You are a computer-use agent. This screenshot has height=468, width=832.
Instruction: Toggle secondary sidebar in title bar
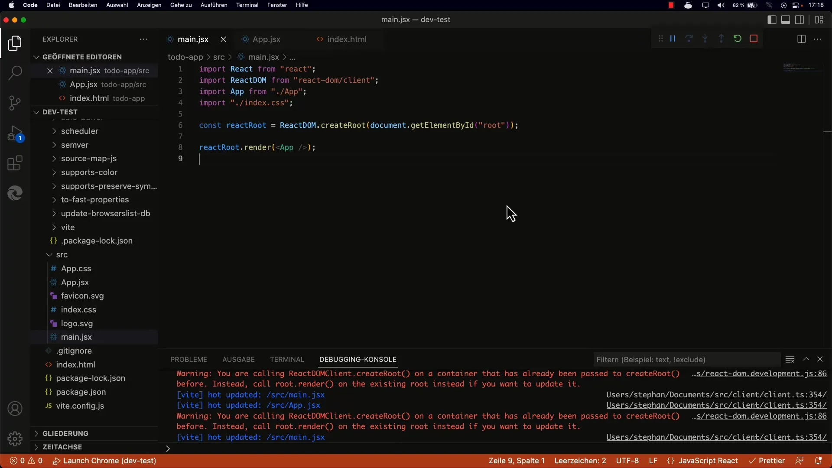(799, 19)
